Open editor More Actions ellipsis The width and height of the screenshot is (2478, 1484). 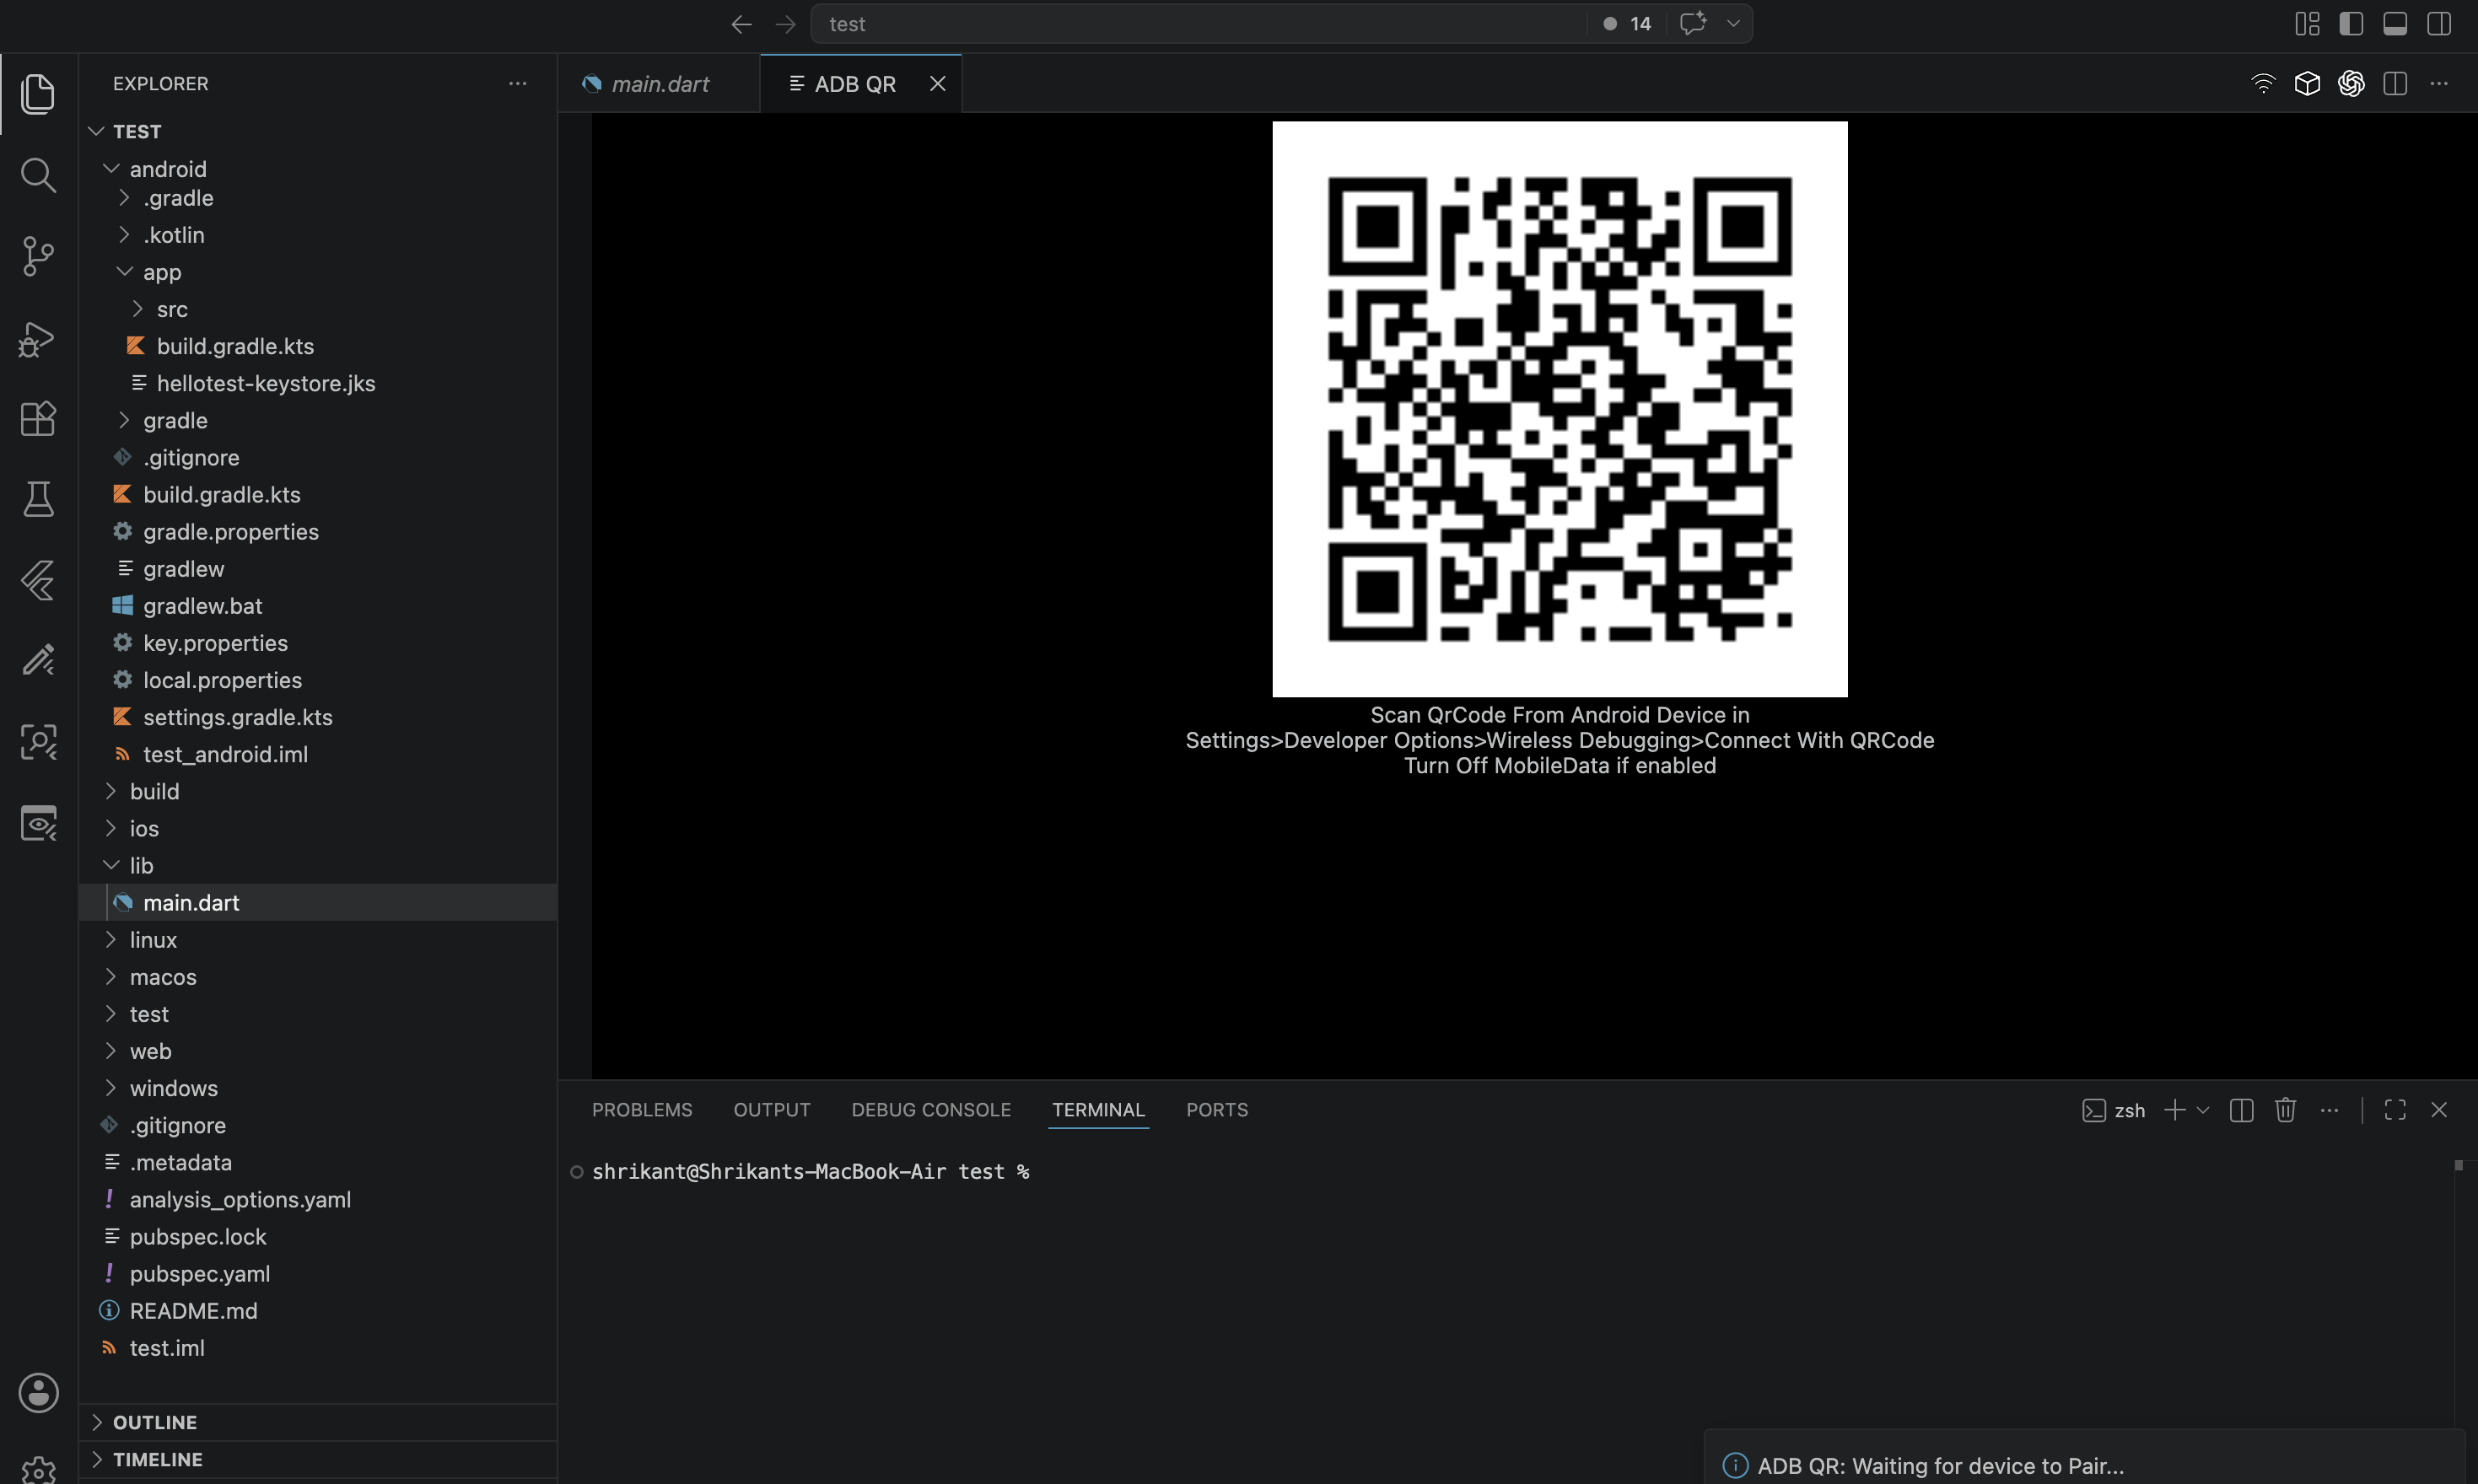click(x=2439, y=83)
